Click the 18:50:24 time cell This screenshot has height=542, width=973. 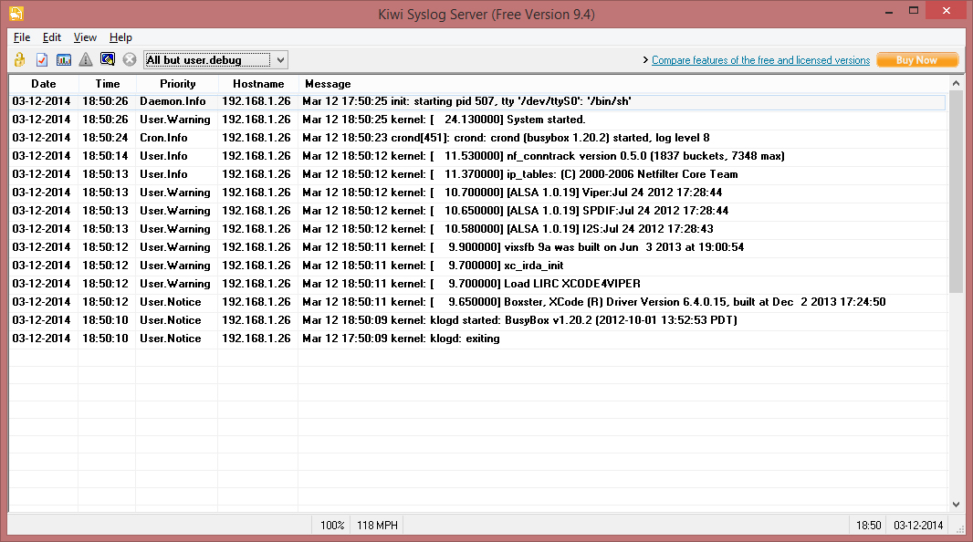coord(106,138)
